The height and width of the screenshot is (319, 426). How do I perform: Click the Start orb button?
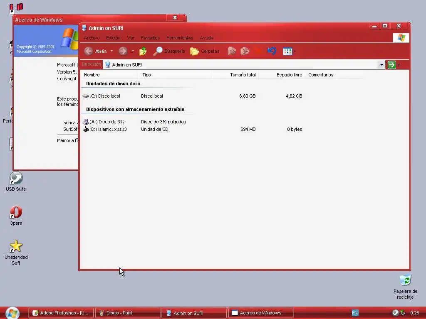(x=12, y=313)
